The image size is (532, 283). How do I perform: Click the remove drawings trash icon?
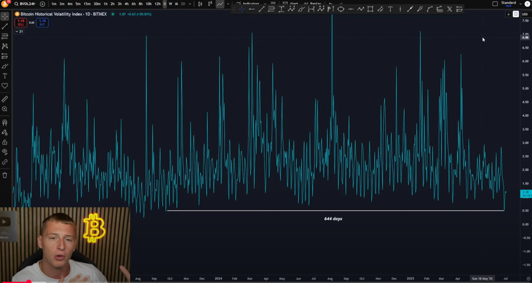coord(5,175)
